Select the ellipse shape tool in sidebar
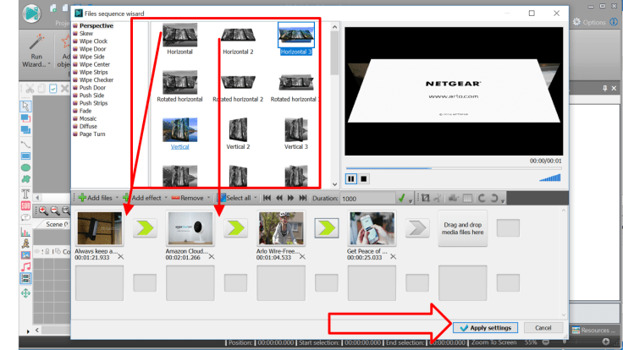Image resolution: width=623 pixels, height=350 pixels. pos(26,168)
